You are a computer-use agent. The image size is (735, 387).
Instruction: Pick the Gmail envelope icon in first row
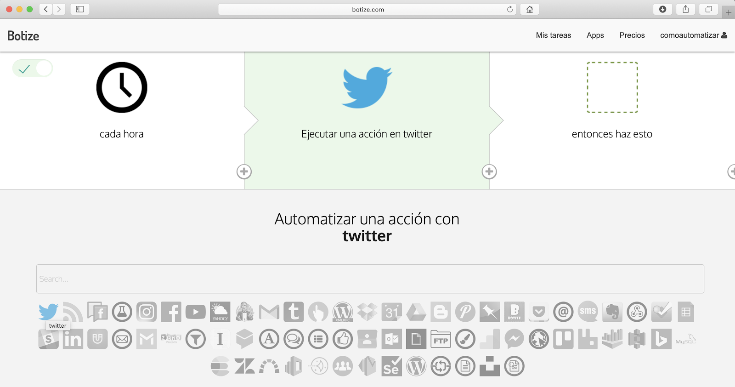(x=269, y=313)
